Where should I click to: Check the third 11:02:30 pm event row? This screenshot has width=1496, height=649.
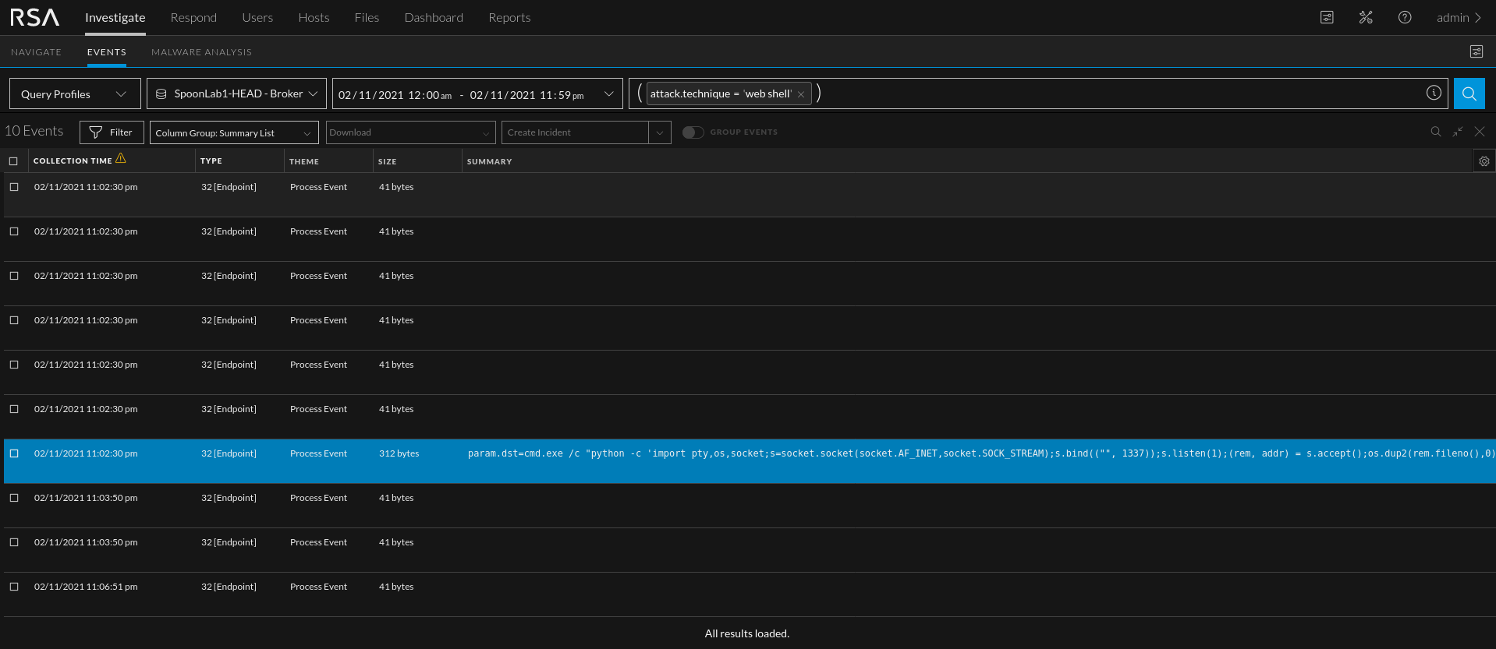coord(14,276)
